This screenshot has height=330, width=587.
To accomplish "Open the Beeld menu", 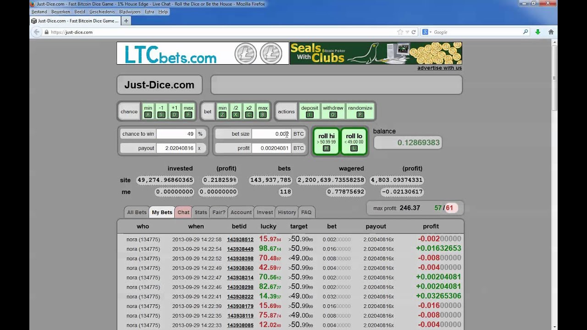I will click(80, 11).
